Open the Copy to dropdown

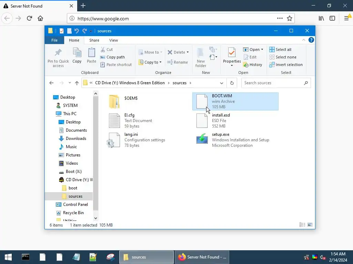tap(150, 62)
